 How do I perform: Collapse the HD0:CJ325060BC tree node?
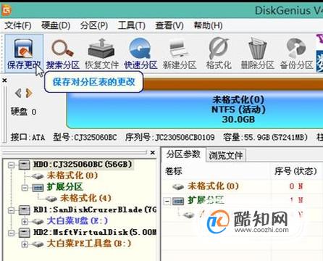click(11, 165)
